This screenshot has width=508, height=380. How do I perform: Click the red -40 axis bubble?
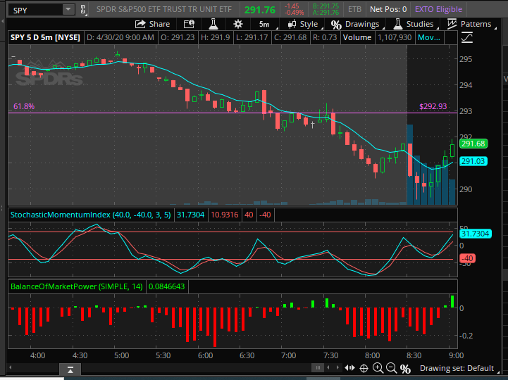(x=467, y=258)
